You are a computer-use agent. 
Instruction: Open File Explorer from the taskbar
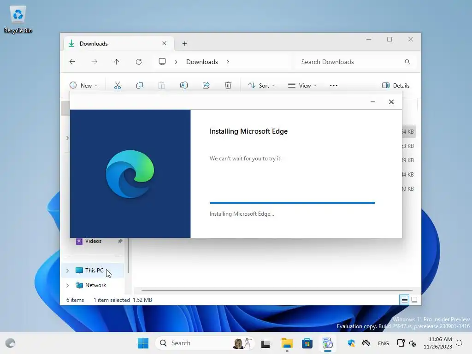(287, 343)
